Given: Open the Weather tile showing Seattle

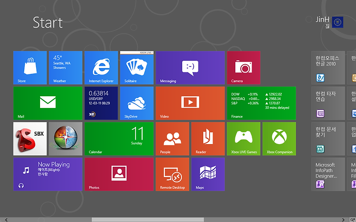Looking at the screenshot, I should point(66,68).
